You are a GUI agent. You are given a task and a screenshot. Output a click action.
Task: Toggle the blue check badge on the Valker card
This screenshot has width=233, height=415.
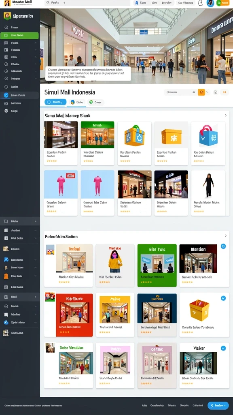223,348
